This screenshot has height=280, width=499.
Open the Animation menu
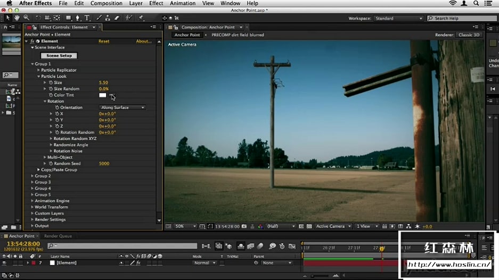pos(182,3)
